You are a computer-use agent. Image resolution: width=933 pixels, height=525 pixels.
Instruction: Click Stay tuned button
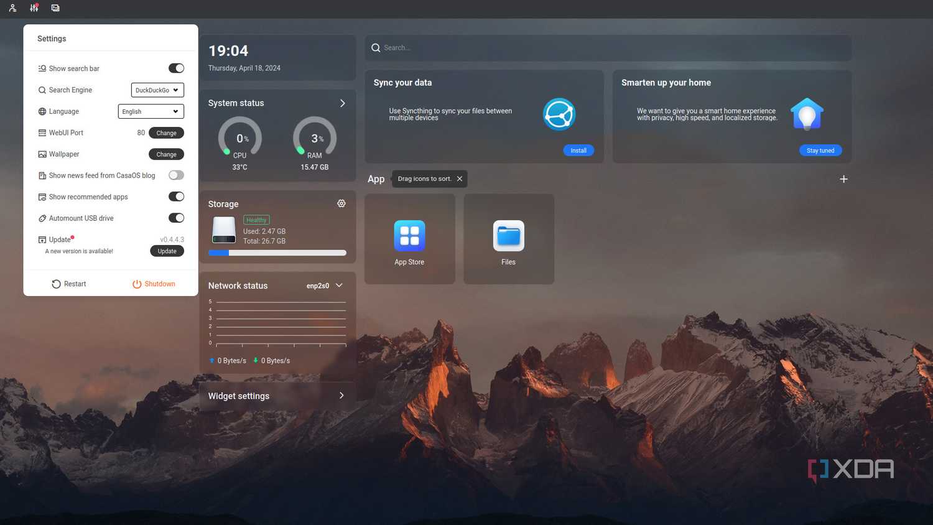coord(820,151)
